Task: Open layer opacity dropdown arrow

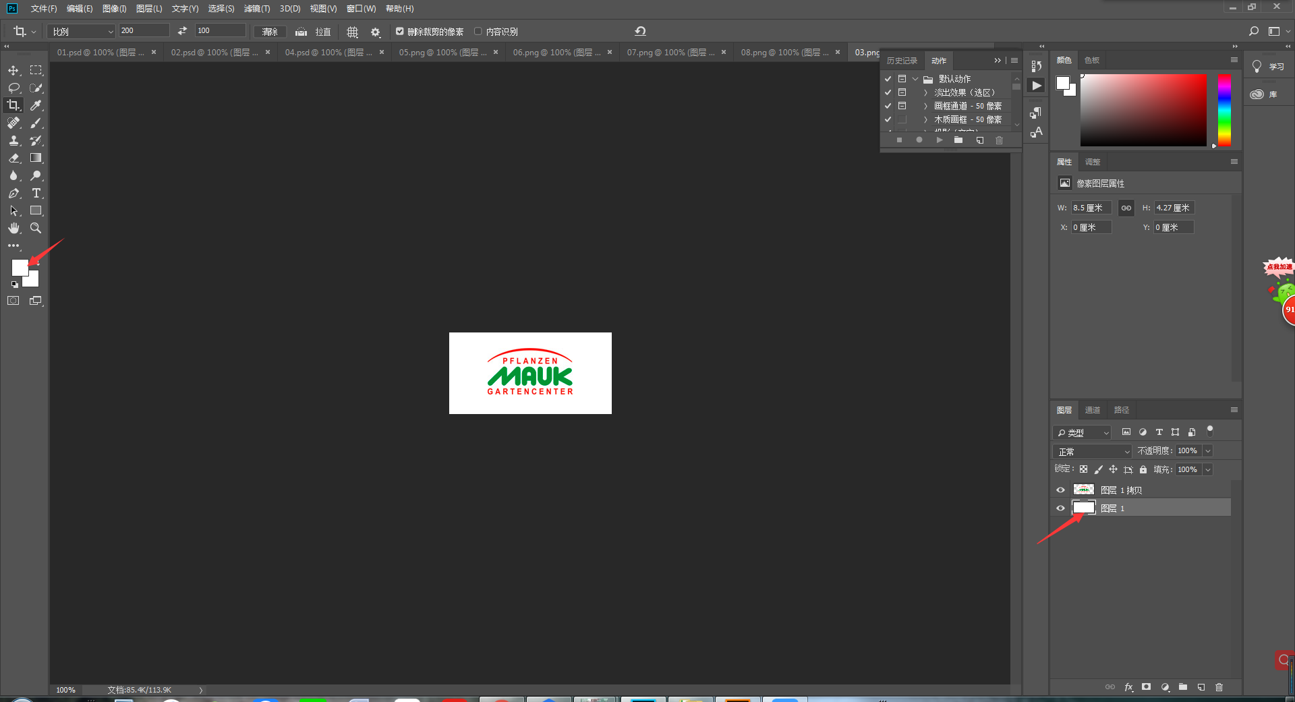Action: (1208, 450)
